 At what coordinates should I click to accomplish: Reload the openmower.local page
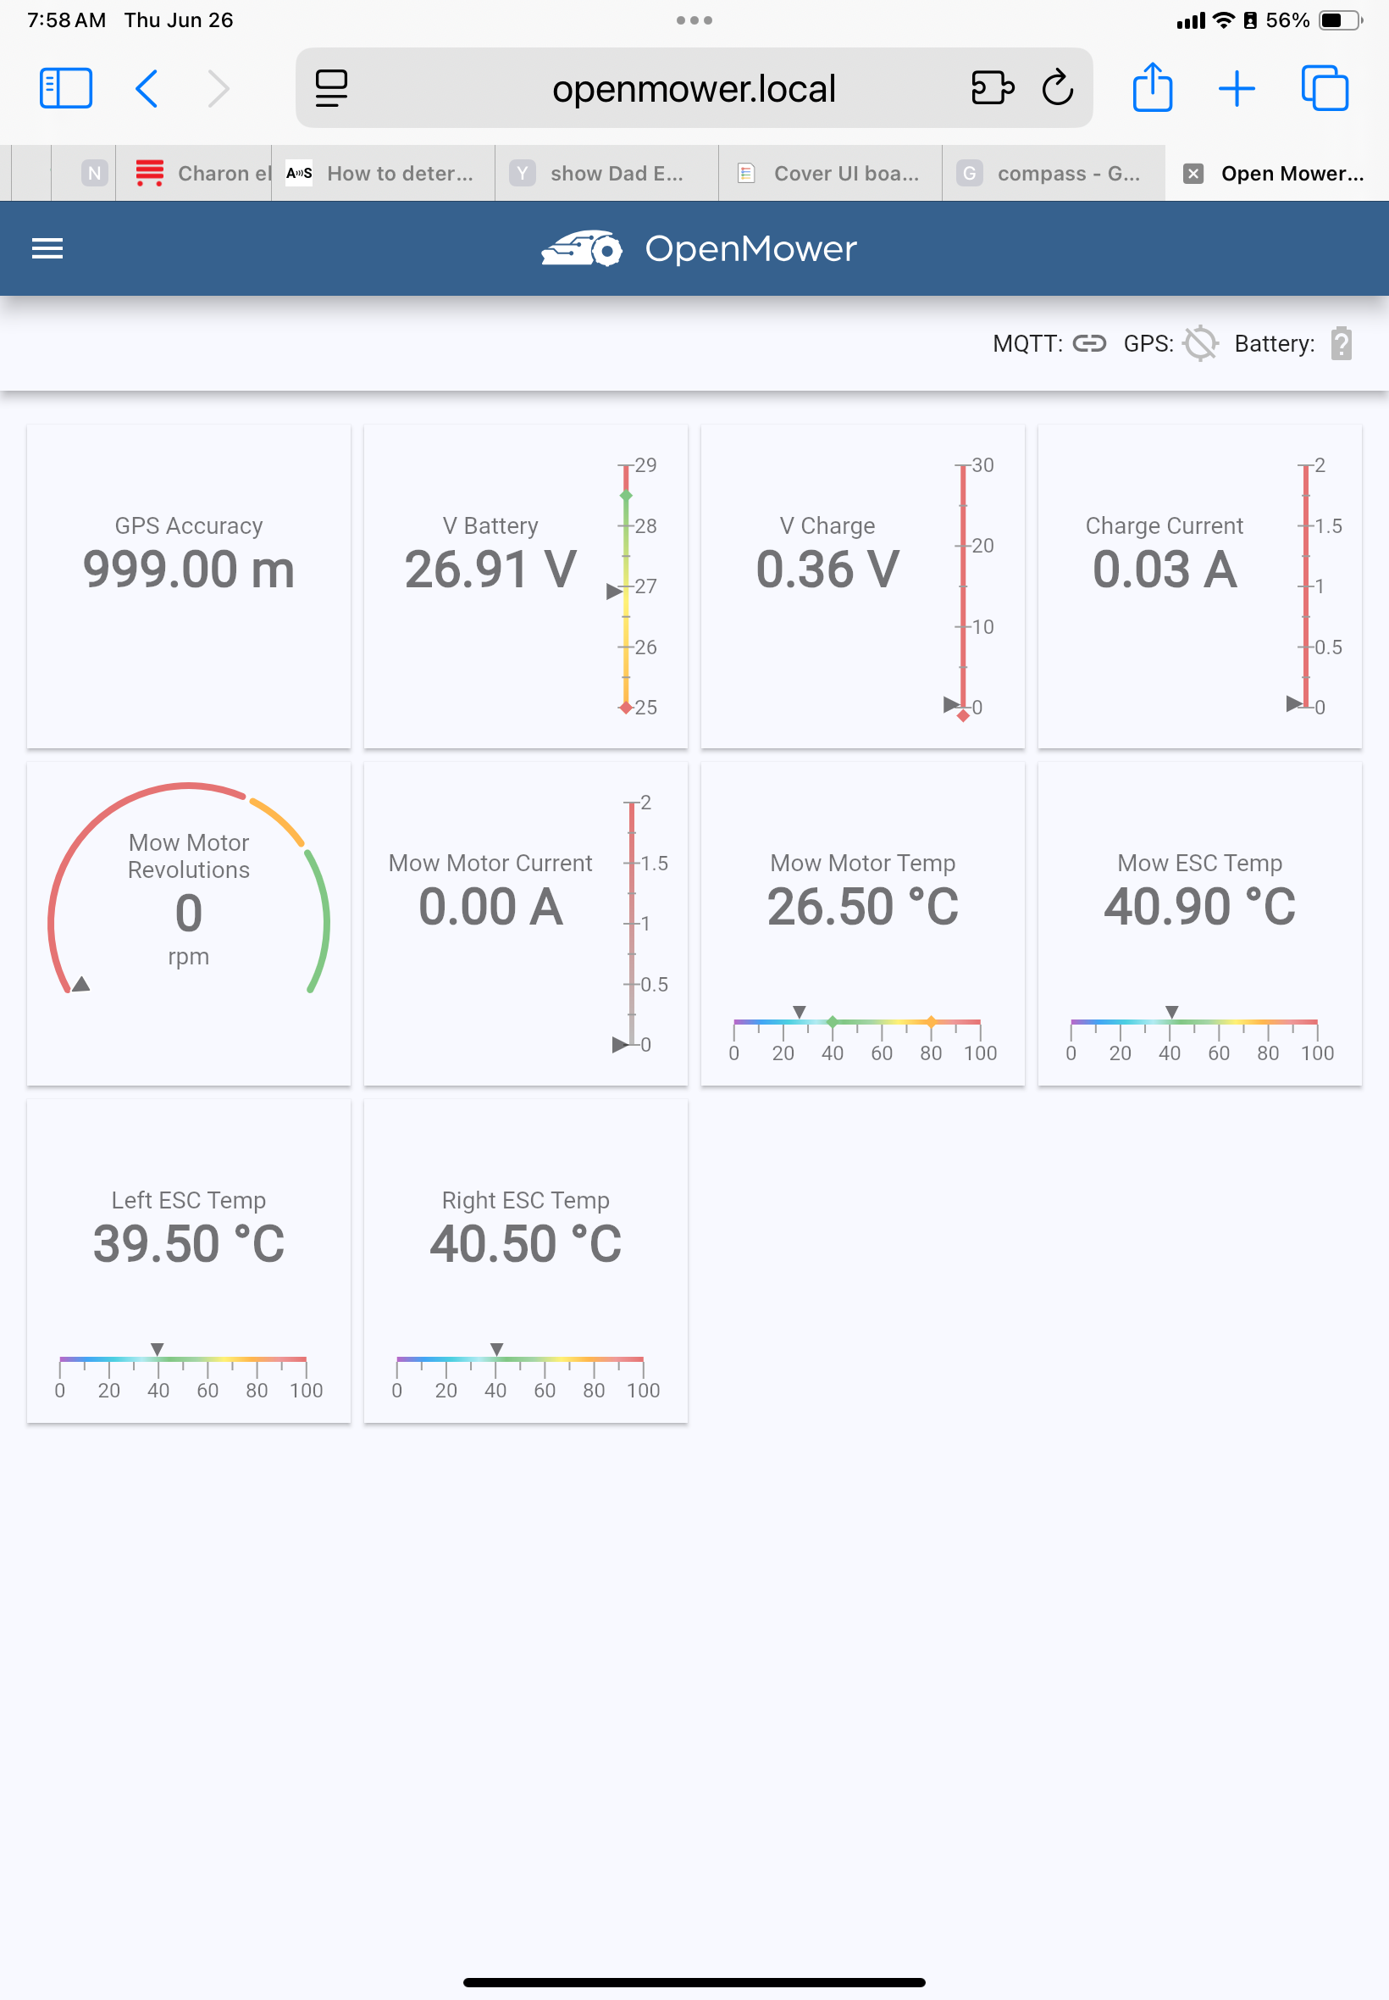(x=1057, y=87)
